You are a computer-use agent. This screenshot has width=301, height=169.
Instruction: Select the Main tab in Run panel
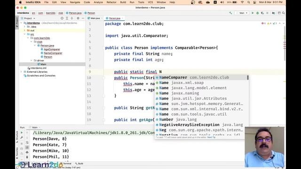34,127
